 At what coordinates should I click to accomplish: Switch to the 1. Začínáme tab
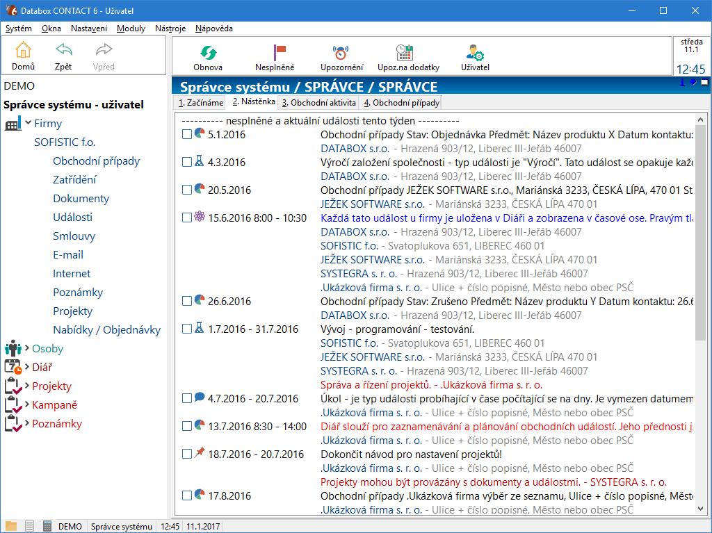point(201,103)
